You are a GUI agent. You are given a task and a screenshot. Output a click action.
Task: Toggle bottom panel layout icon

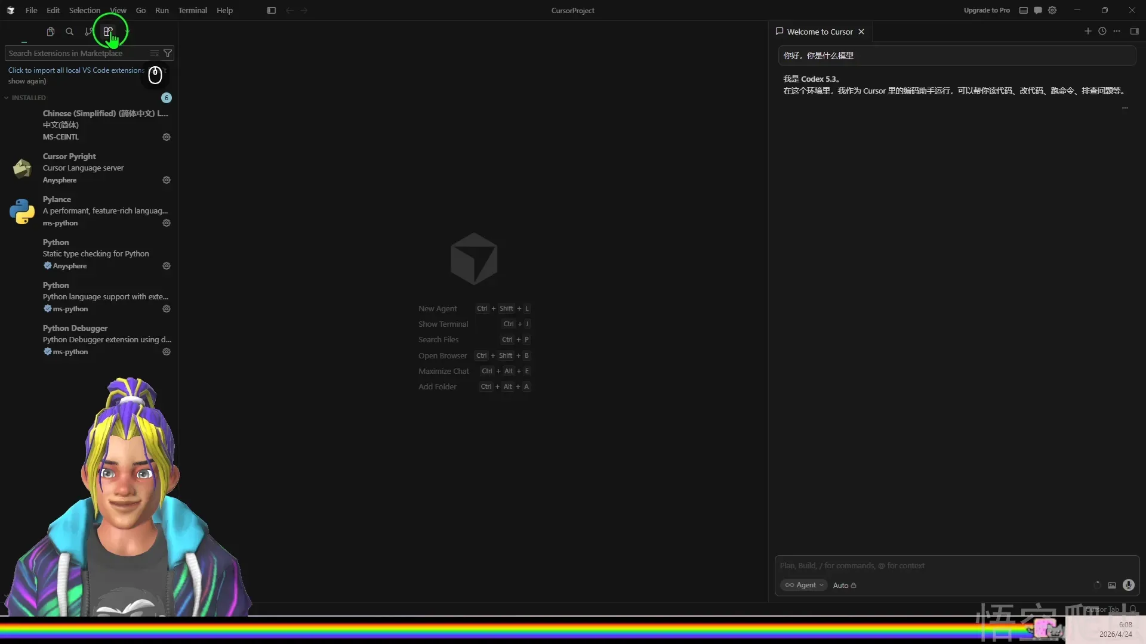tap(1024, 10)
